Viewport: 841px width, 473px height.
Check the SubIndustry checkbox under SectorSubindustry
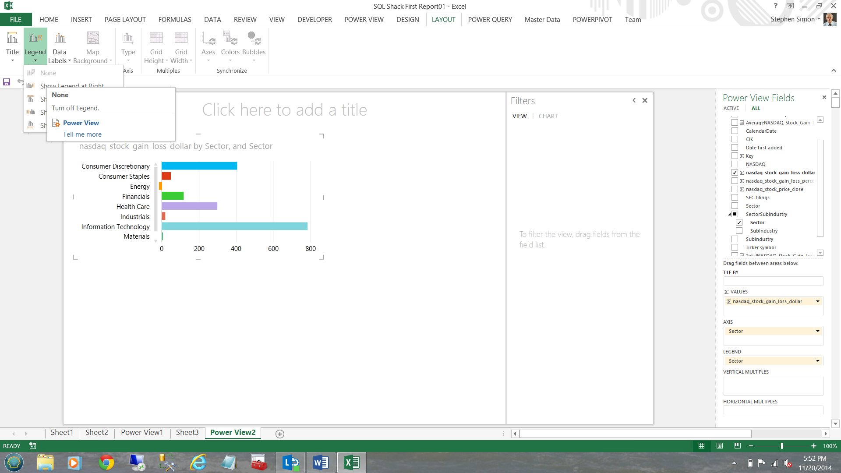[739, 231]
